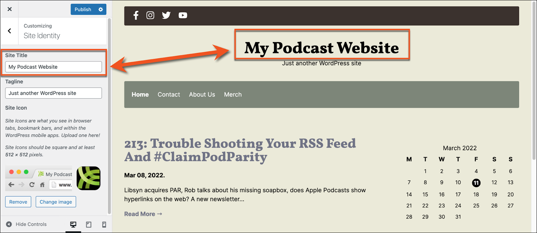Open the Twitter social icon
The height and width of the screenshot is (233, 537).
[166, 15]
